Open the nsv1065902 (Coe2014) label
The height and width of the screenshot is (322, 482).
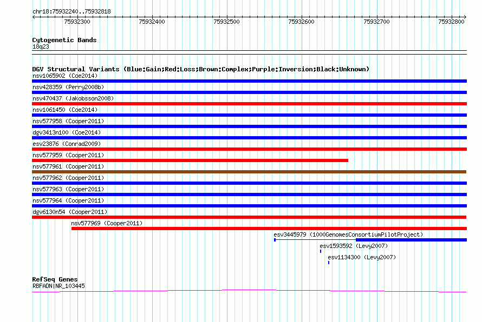click(65, 76)
